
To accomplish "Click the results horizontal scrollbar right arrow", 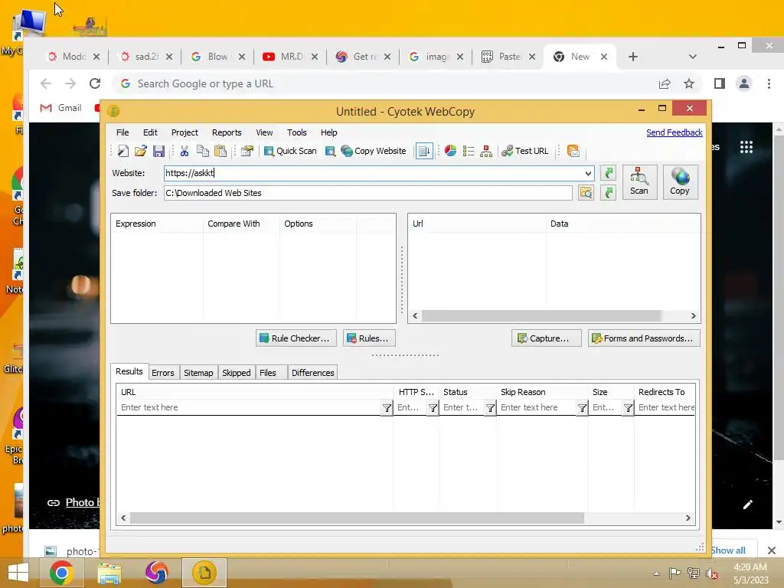I will tap(688, 518).
